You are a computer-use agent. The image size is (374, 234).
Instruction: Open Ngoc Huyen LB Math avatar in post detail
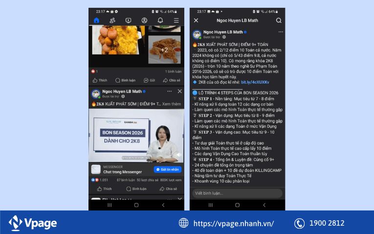click(x=197, y=35)
